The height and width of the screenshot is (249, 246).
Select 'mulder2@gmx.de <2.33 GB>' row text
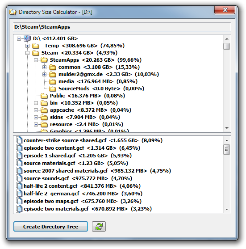pyautogui.click(x=95, y=74)
